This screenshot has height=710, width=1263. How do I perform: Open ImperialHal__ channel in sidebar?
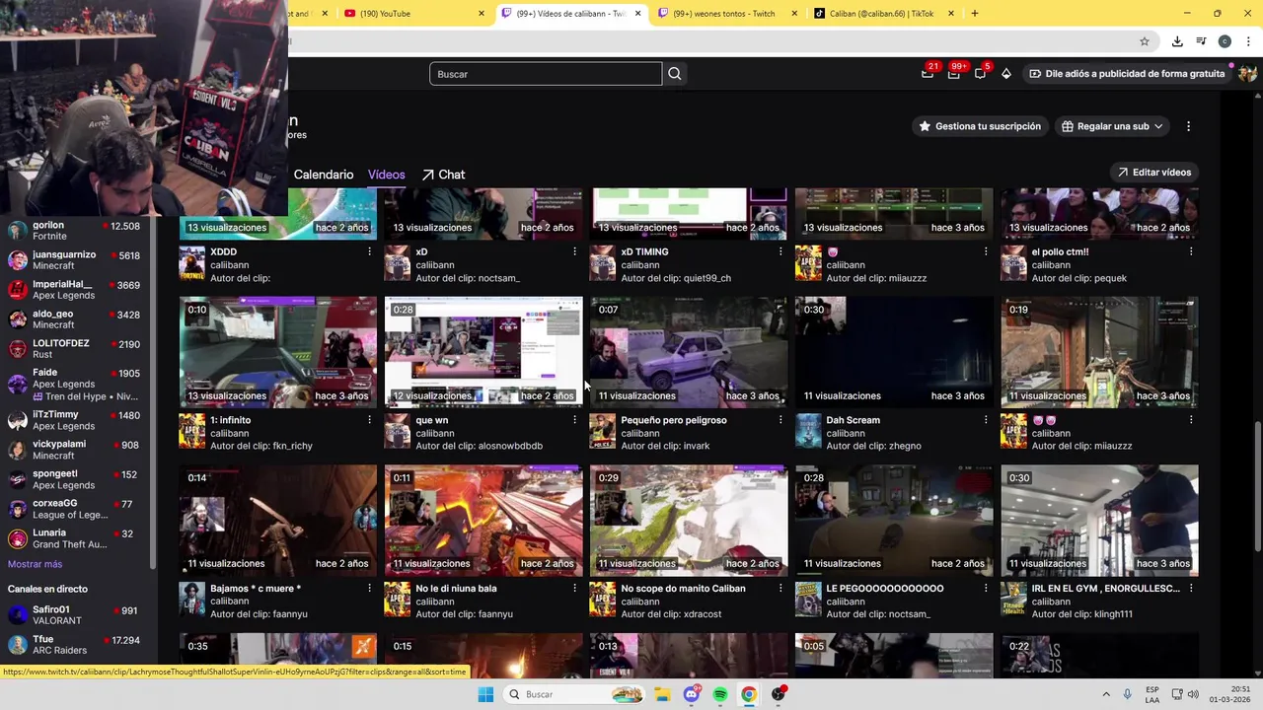(75, 290)
